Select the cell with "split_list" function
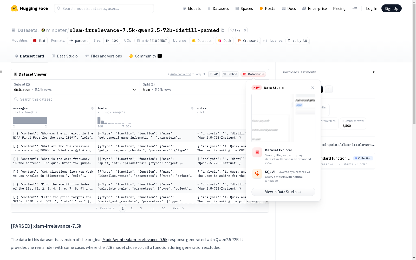416x260 pixels. click(x=145, y=161)
